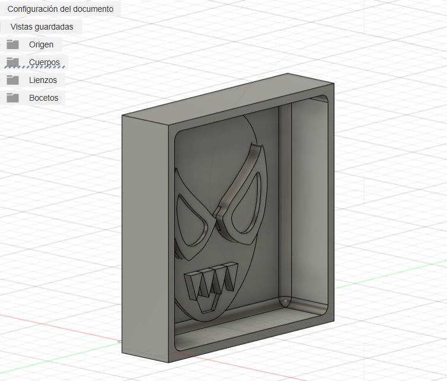Select the Origen tree label
The width and height of the screenshot is (447, 381).
(41, 45)
